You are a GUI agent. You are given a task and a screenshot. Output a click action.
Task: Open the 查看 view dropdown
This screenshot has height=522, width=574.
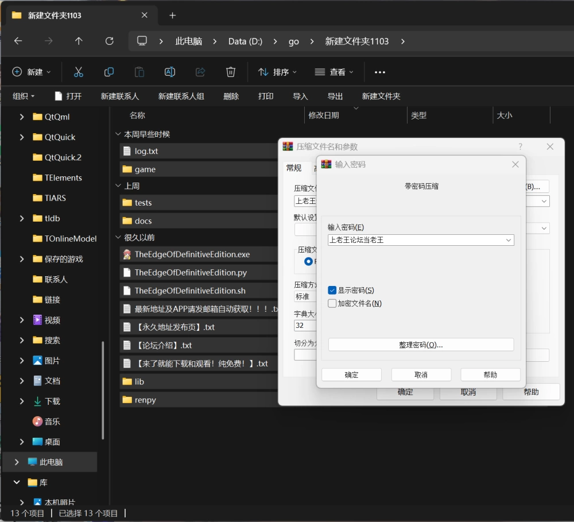[334, 72]
